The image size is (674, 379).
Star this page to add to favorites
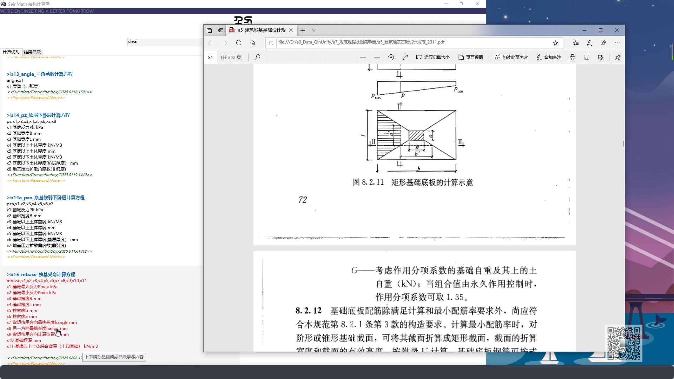(556, 43)
